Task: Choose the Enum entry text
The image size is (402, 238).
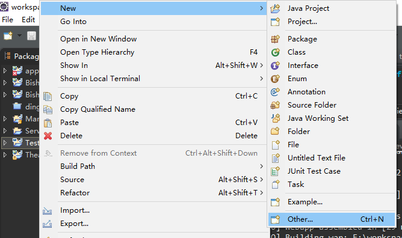Action: [x=297, y=79]
